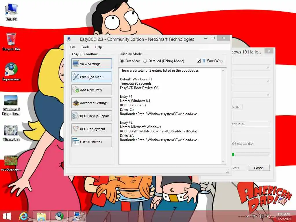Select Supermium desktop shortcut
The image size is (296, 222).
point(11,72)
